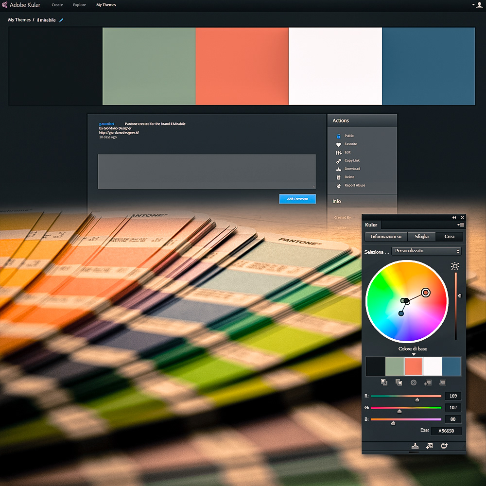Open the user account menu icon
Image resolution: width=486 pixels, height=486 pixels.
pos(479,5)
